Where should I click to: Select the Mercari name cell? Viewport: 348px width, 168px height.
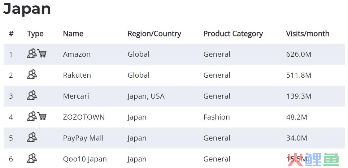click(76, 96)
